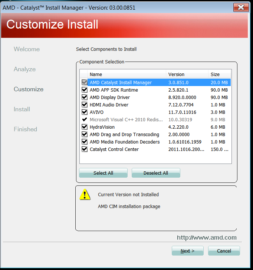253x270 pixels.
Task: Open the http://www.amd.com link
Action: 207,237
